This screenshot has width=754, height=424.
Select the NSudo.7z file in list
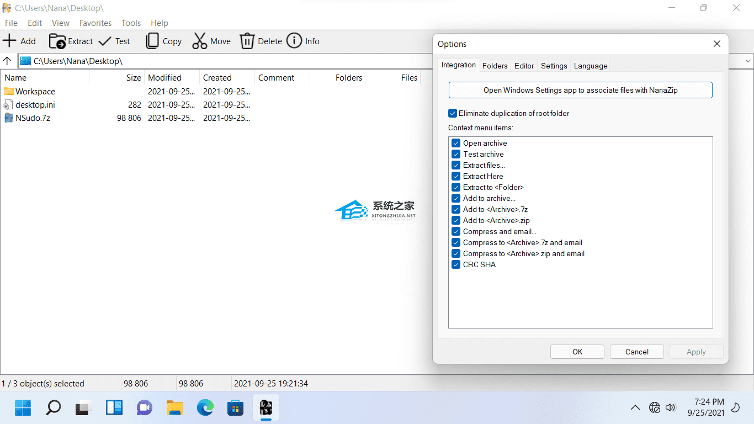coord(33,118)
